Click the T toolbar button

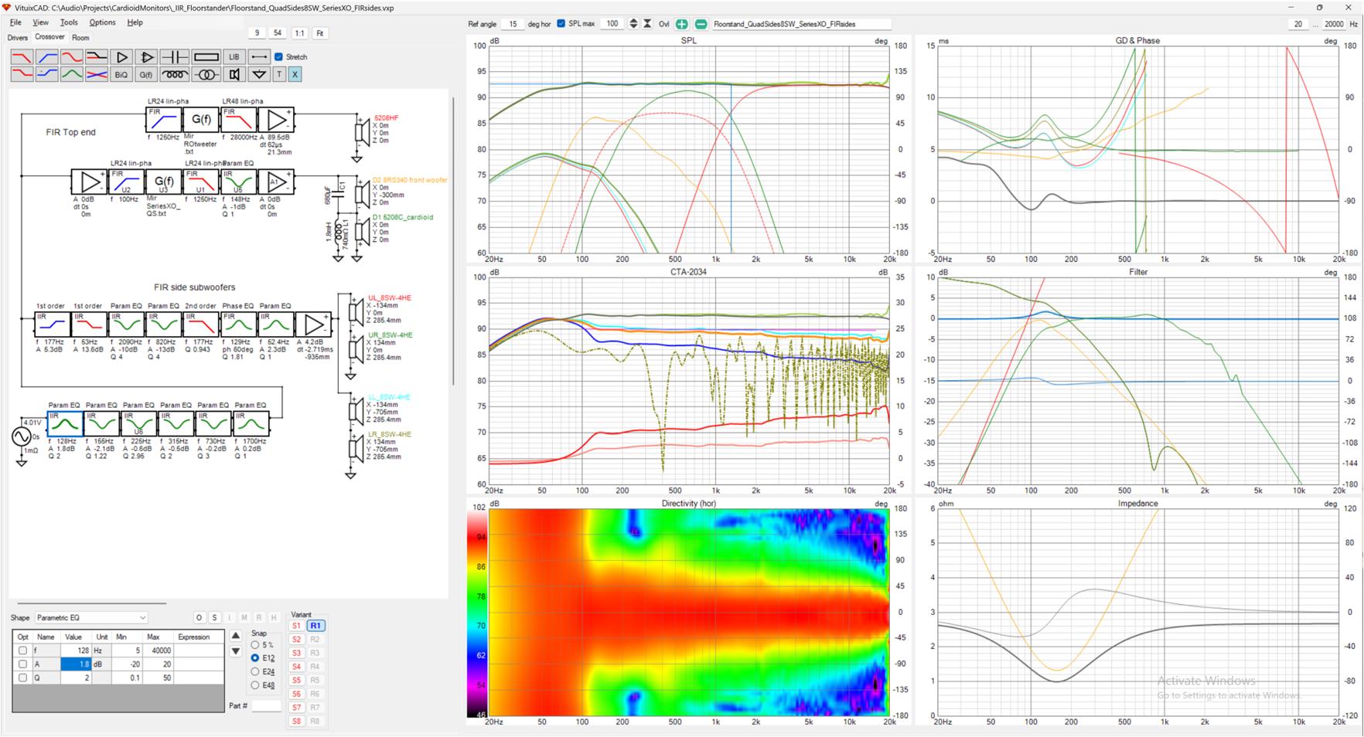point(280,74)
